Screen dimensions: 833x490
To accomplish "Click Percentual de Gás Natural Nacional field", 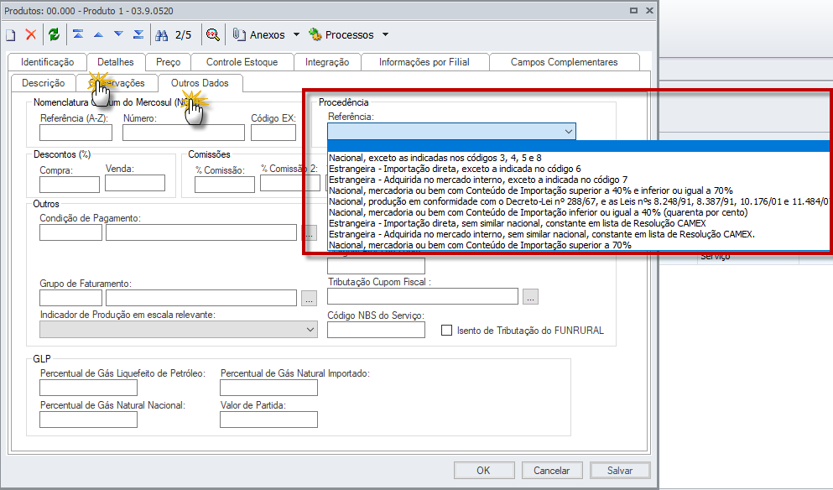I will click(88, 420).
